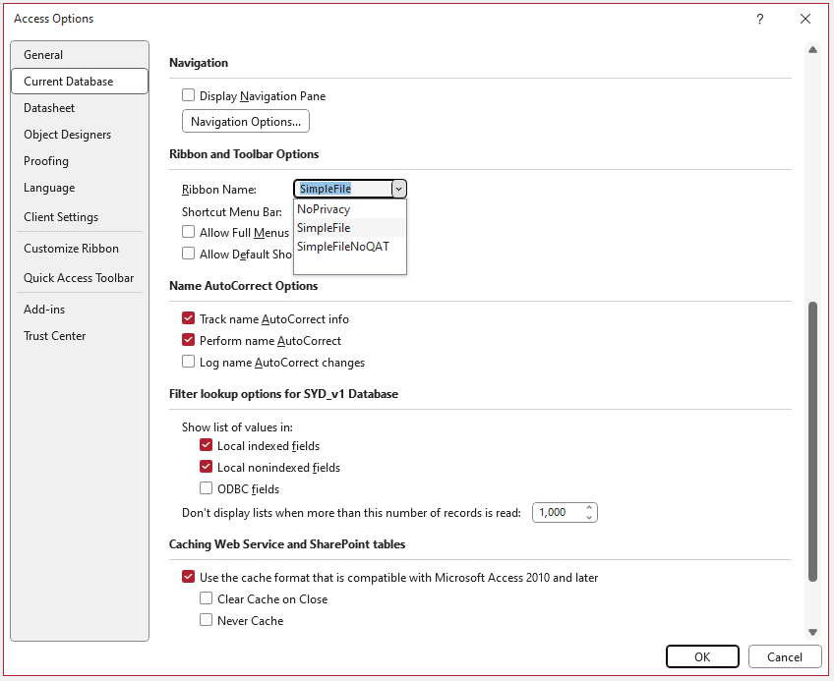Viewport: 834px width, 681px height.
Task: Open the Datasheet options category
Action: click(x=80, y=108)
